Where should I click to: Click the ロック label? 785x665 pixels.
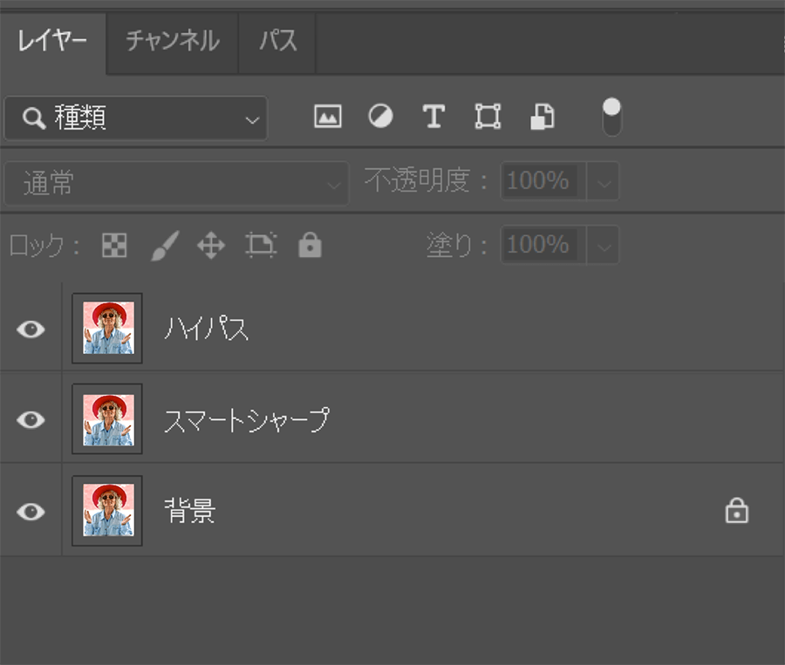44,245
